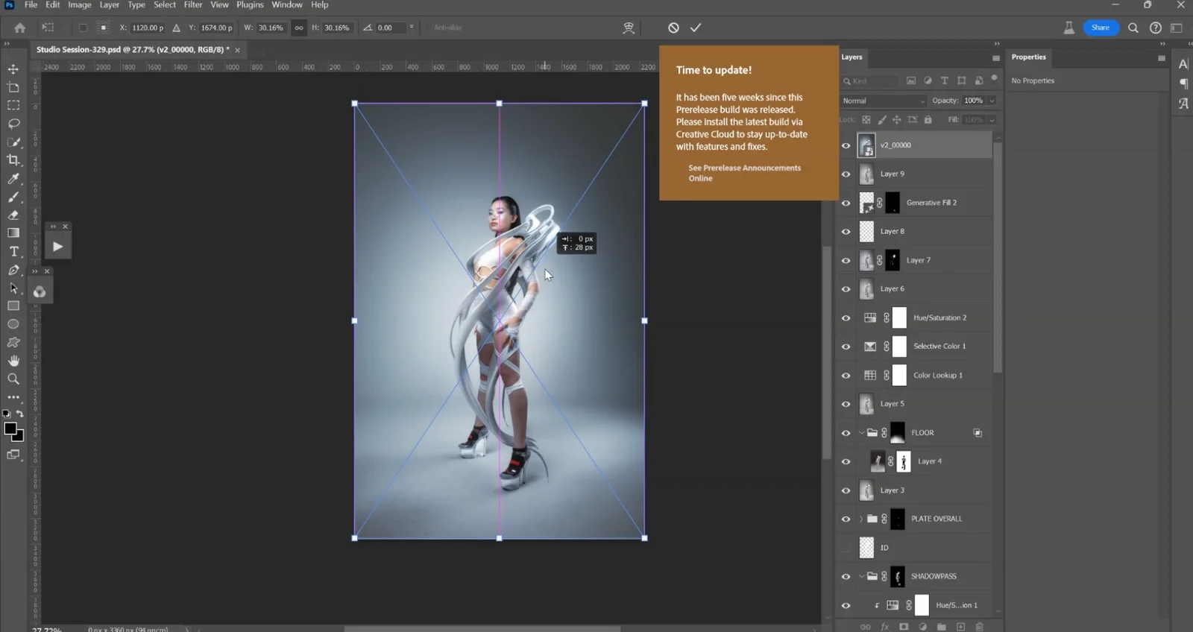This screenshot has height=632, width=1193.
Task: Select the Zoom tool
Action: [13, 379]
